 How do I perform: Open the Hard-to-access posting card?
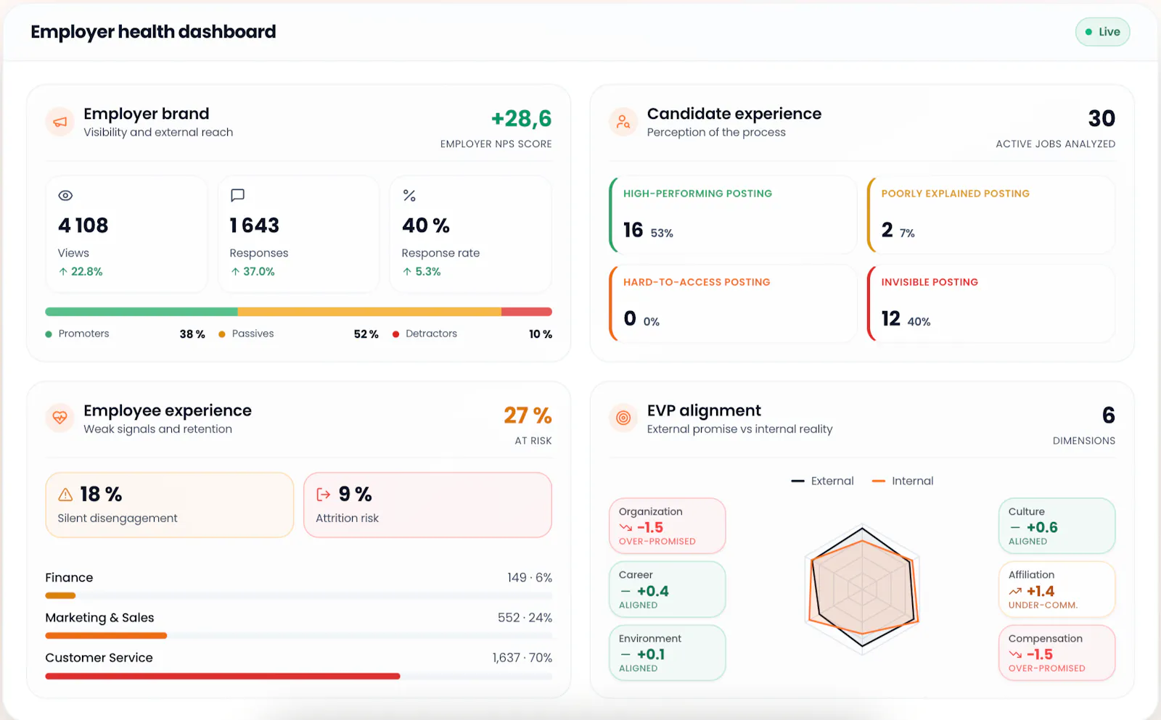pos(733,304)
